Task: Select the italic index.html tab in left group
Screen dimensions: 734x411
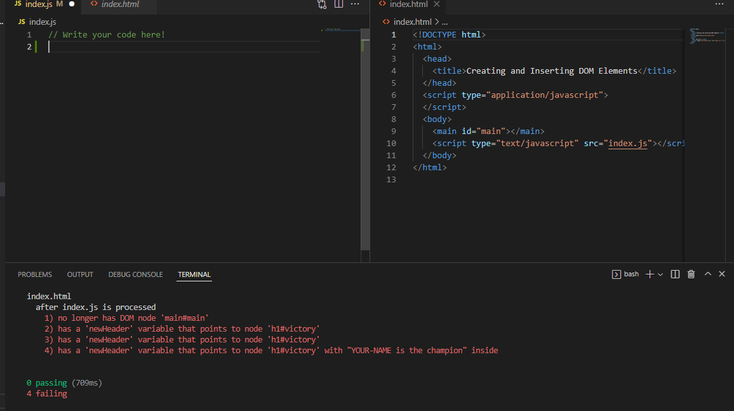Action: click(119, 4)
